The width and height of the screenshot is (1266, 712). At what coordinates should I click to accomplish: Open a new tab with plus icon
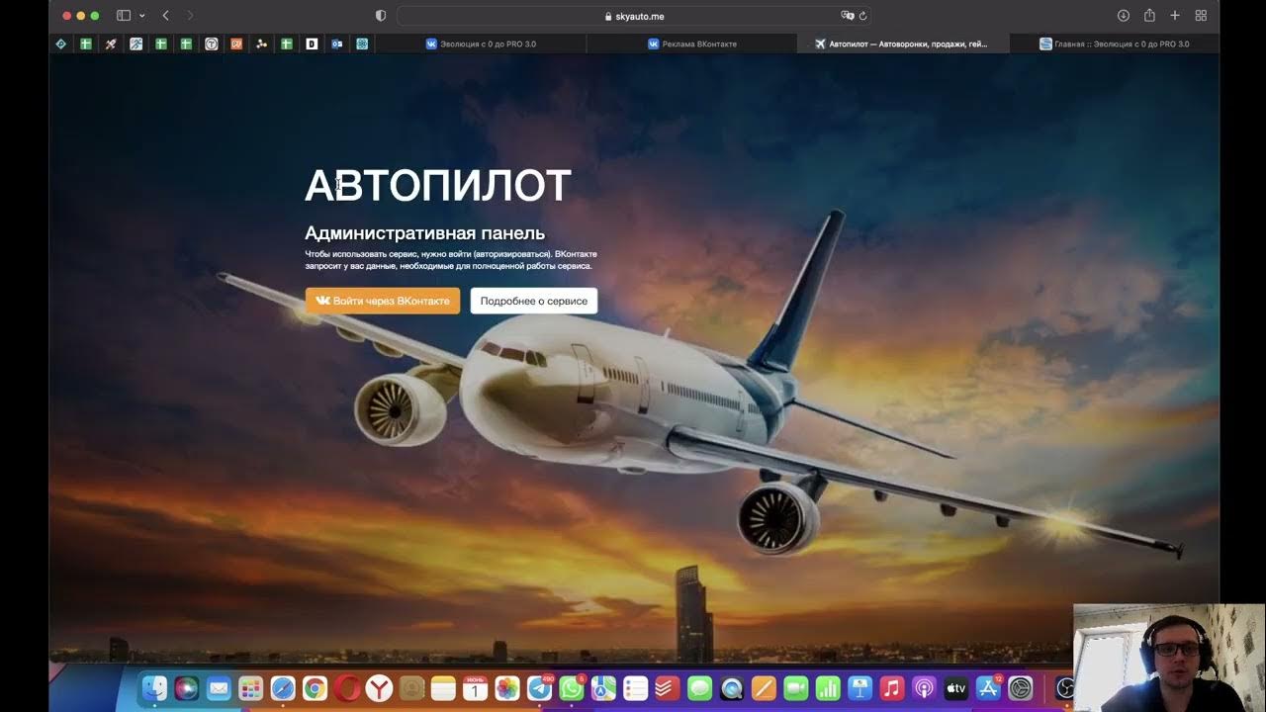point(1175,16)
